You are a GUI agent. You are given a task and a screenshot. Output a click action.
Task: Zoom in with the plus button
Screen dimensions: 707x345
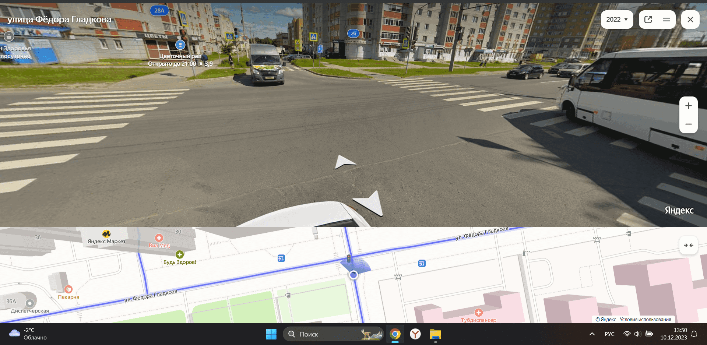[688, 106]
